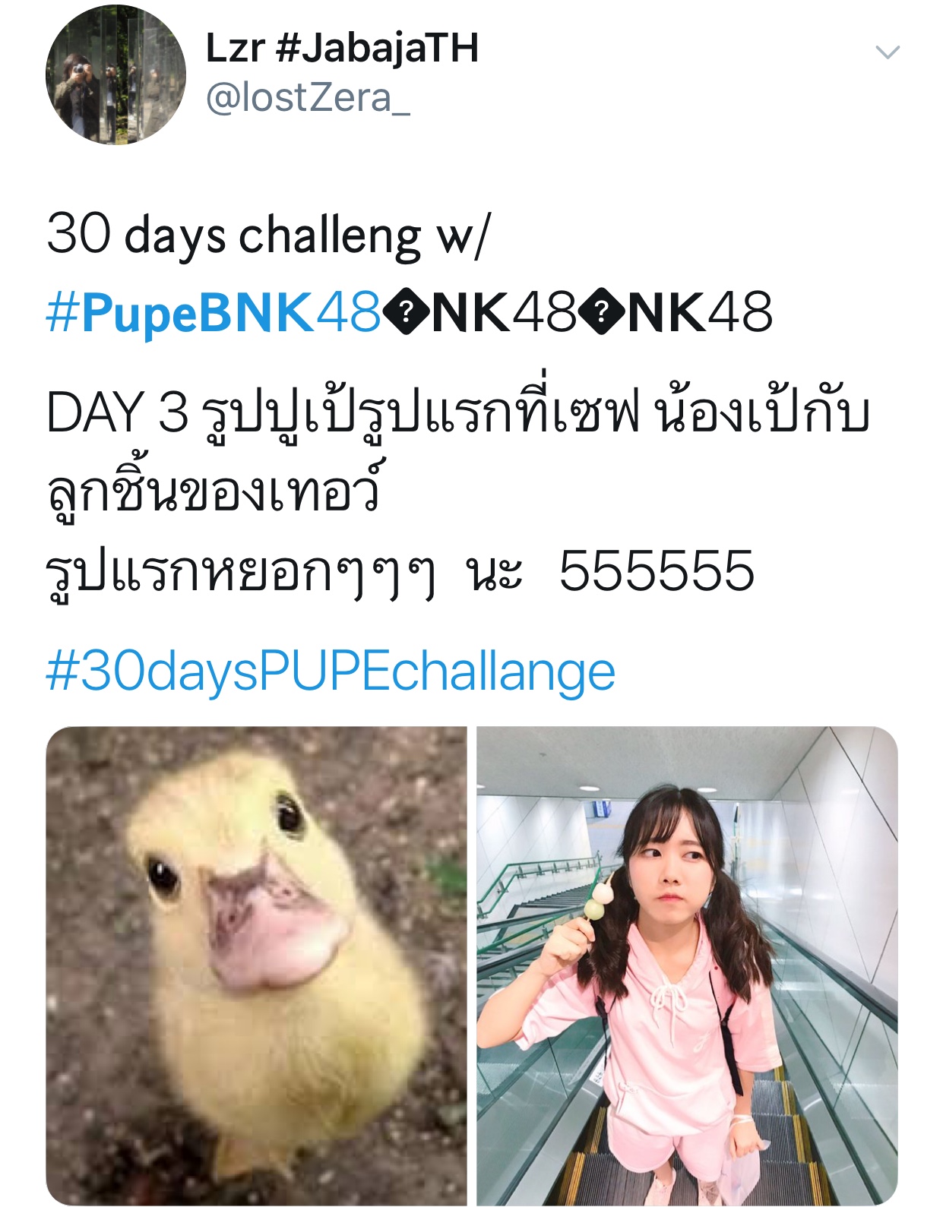The width and height of the screenshot is (943, 1207).
Task: Open the #PupeBNK48 hashtag
Action: [x=214, y=312]
